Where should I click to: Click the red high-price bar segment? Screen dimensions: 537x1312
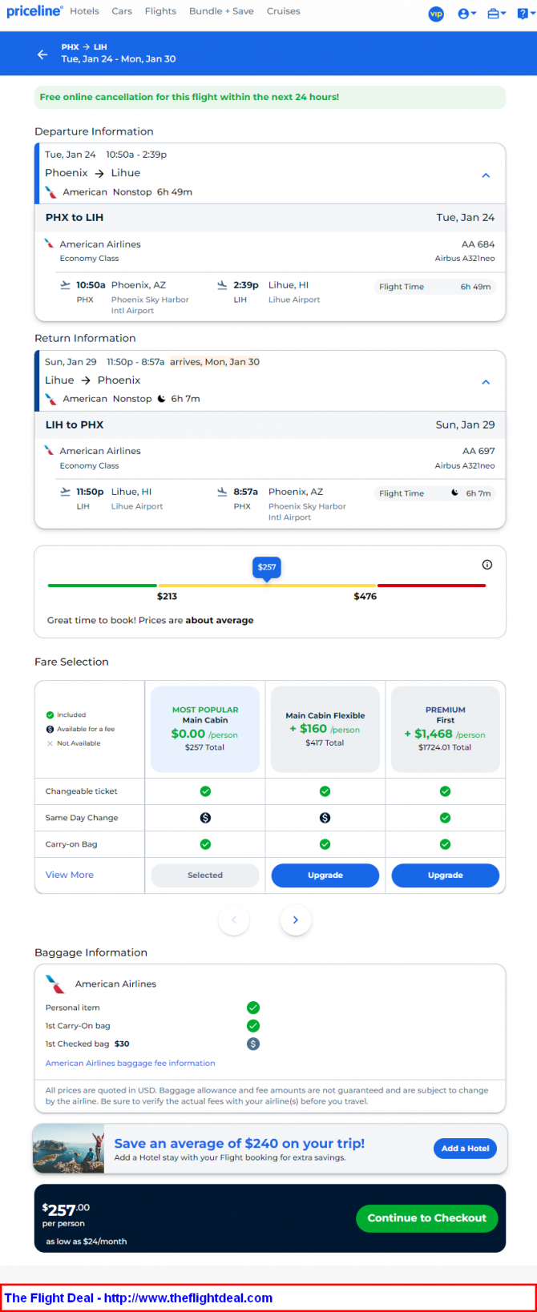pyautogui.click(x=431, y=586)
